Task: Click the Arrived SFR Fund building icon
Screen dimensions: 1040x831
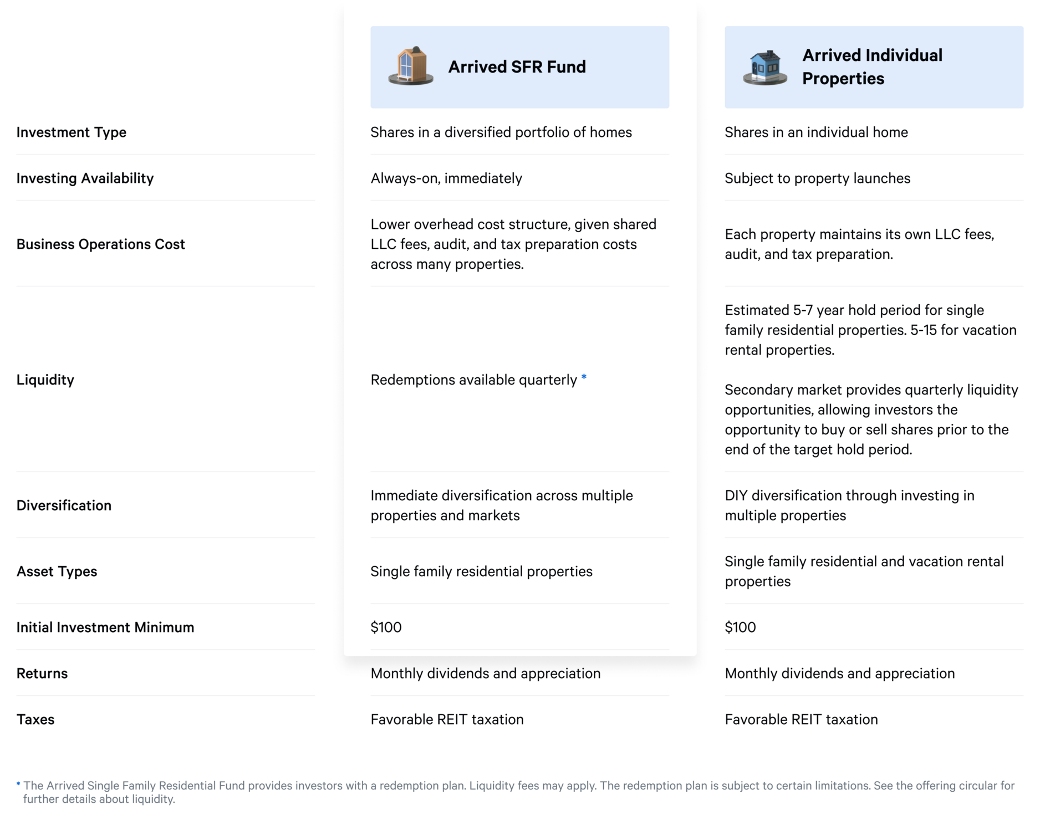Action: point(411,66)
